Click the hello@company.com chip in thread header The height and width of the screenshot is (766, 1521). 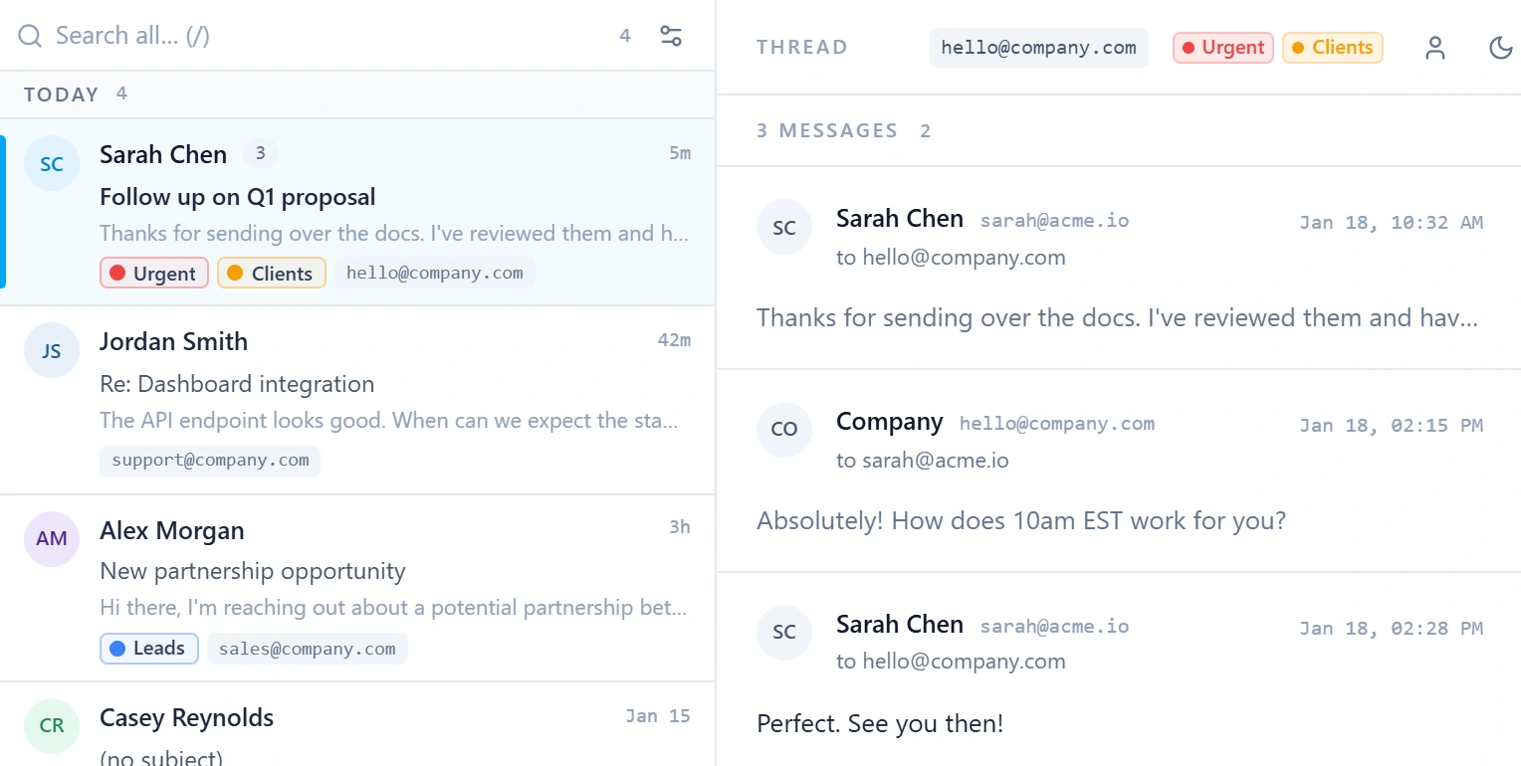1039,48
